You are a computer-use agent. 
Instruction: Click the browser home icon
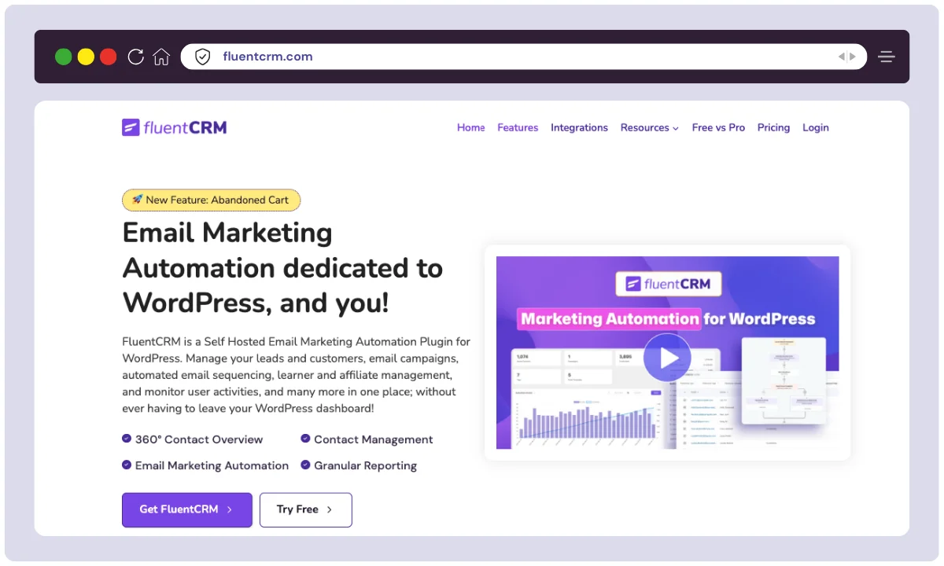coord(161,57)
